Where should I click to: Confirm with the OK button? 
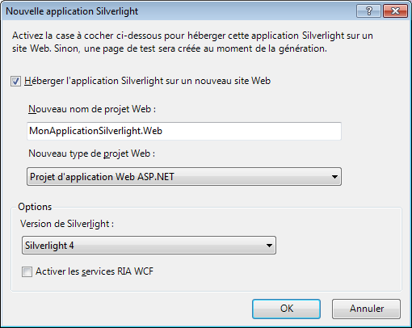point(286,309)
